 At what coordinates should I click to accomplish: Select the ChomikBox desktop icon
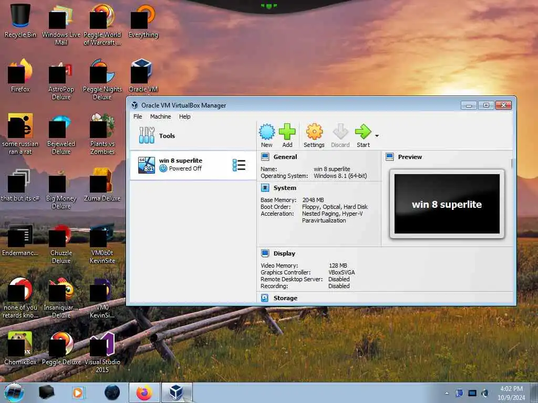20,348
